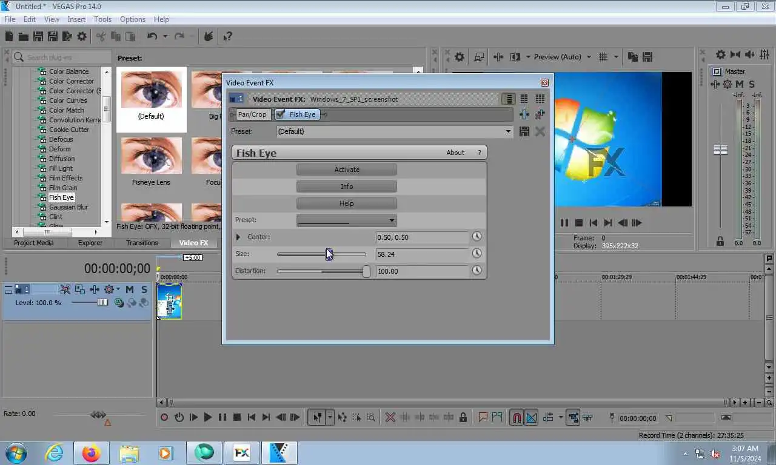Click Insert Region icon in timeline toolbar
Screen dimensions: 776x465
(497, 417)
